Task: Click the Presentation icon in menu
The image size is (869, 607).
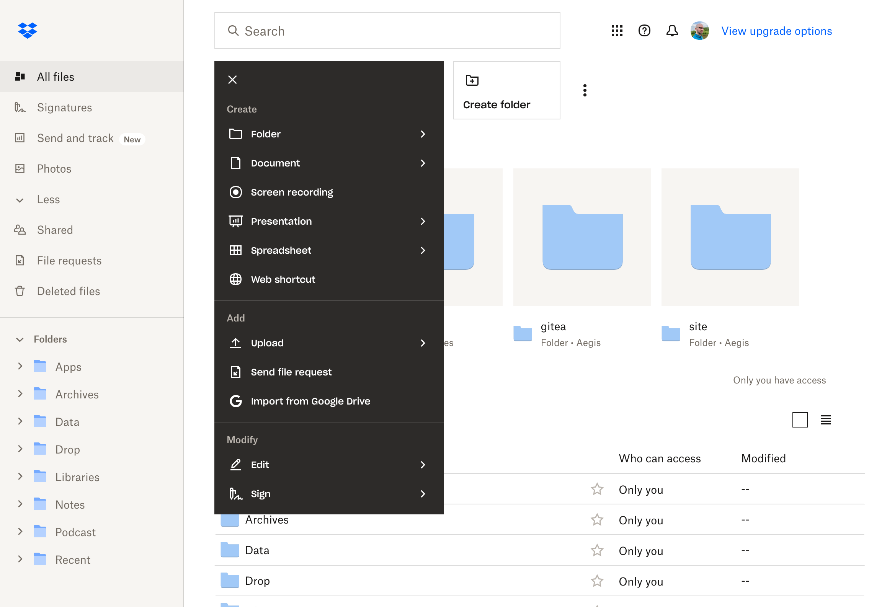Action: tap(235, 221)
